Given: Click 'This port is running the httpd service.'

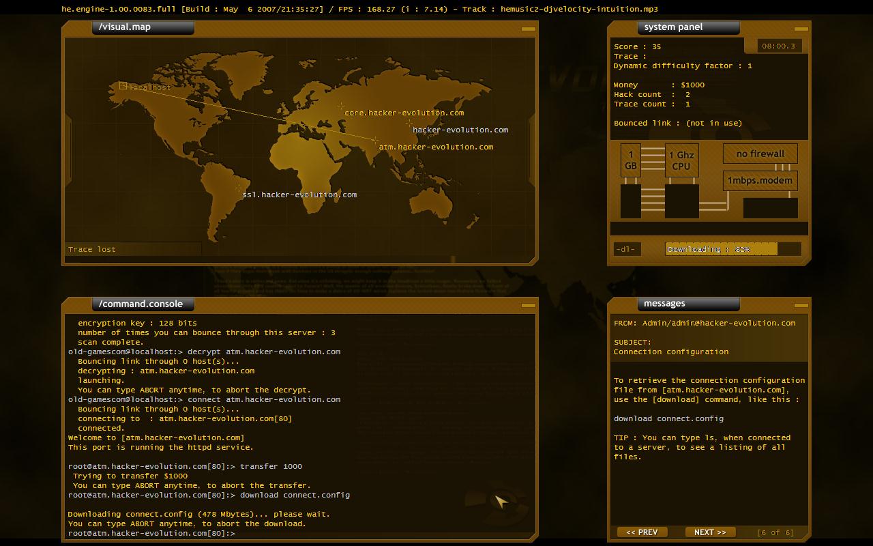Looking at the screenshot, I should click(160, 447).
